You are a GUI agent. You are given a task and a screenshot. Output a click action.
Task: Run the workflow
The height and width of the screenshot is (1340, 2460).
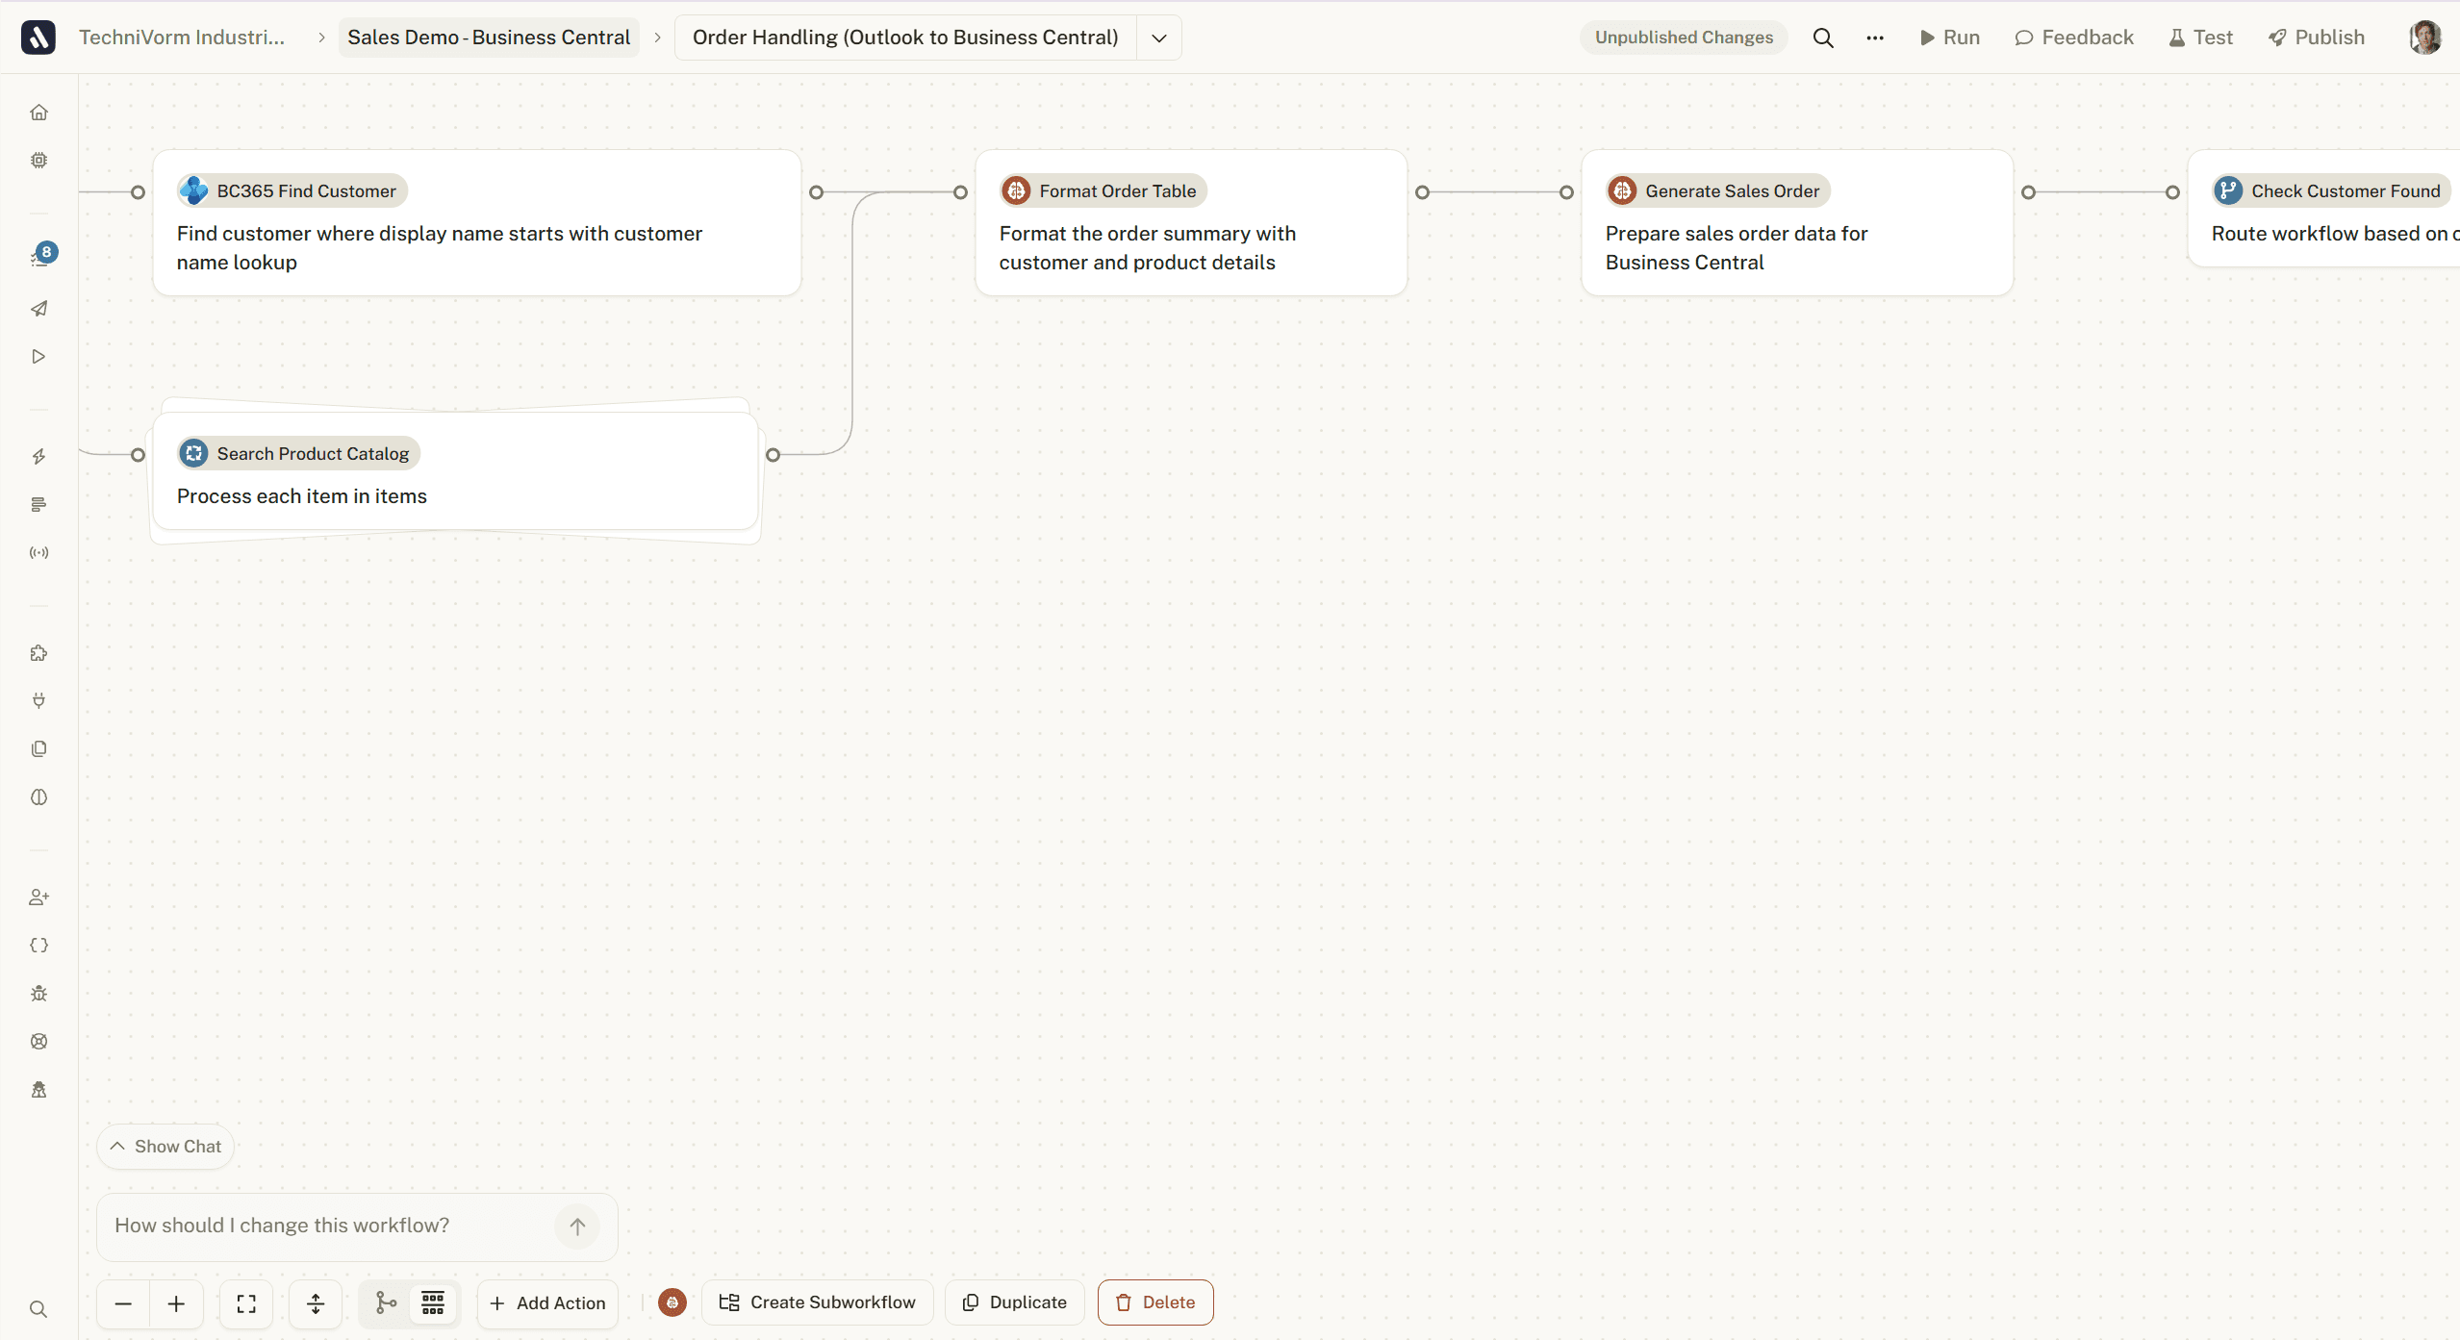click(x=1949, y=37)
